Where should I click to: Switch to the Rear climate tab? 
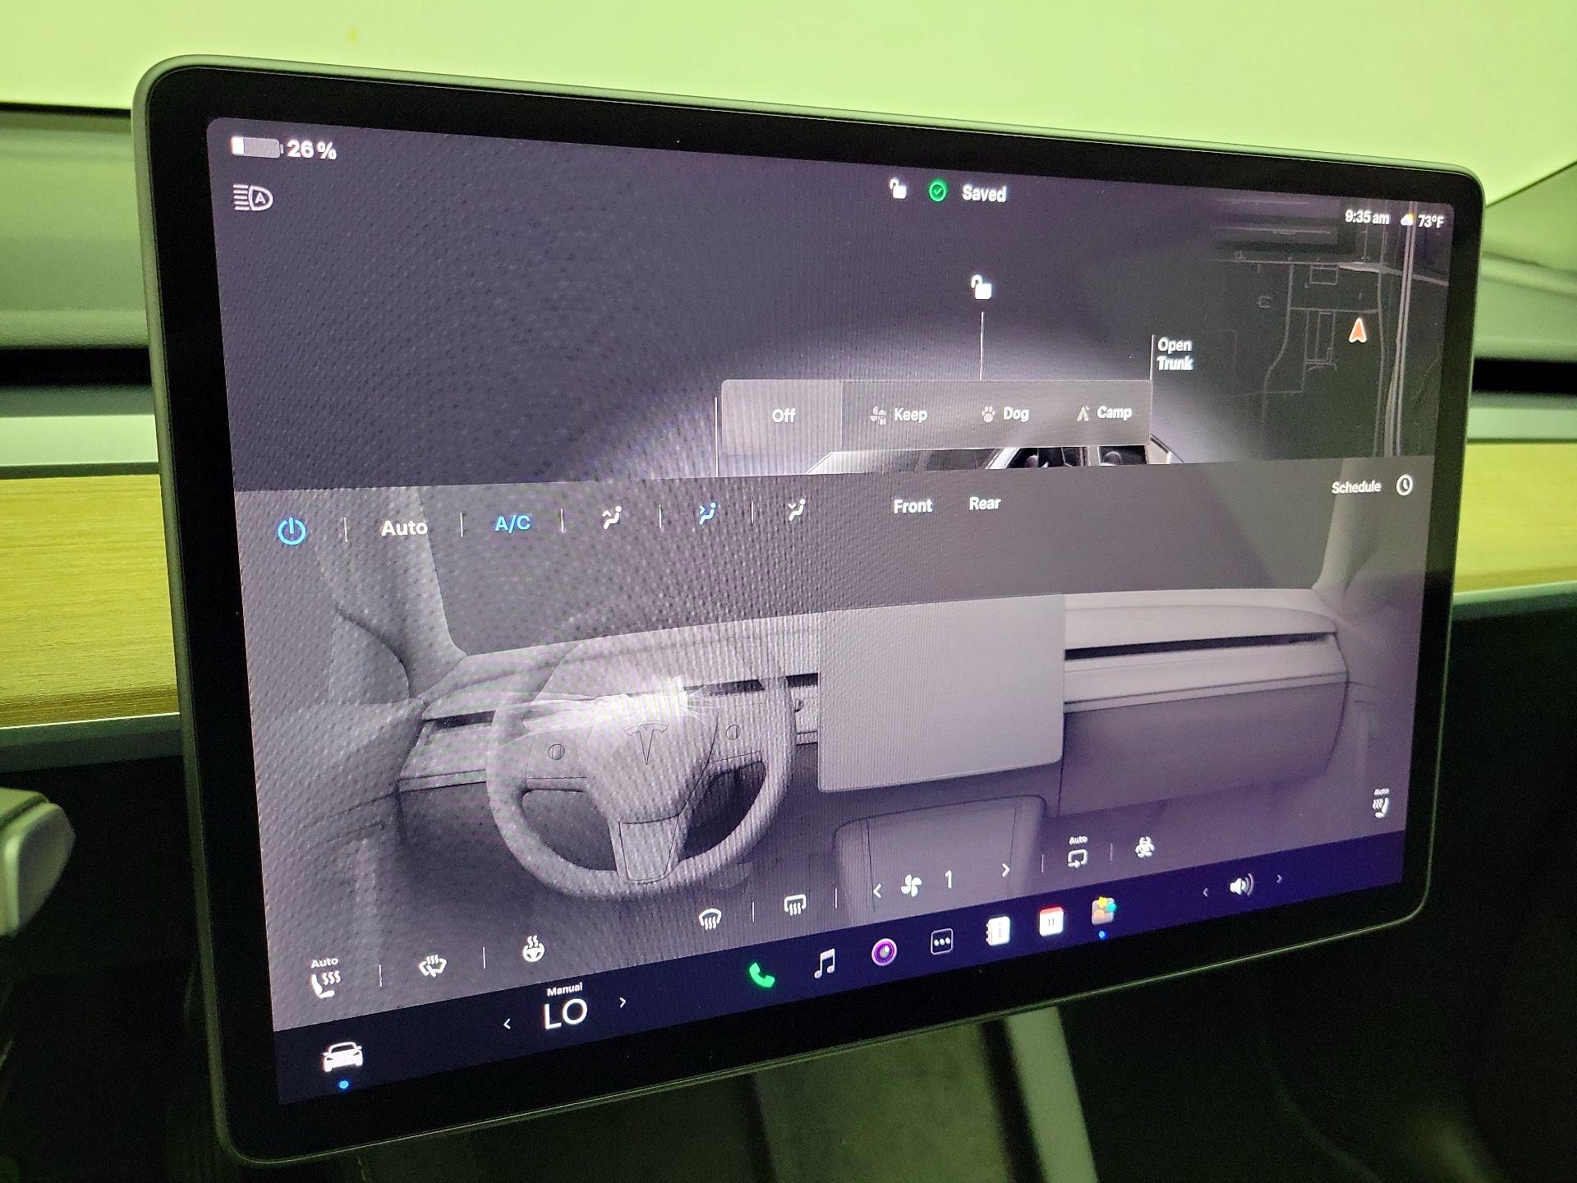[x=986, y=503]
